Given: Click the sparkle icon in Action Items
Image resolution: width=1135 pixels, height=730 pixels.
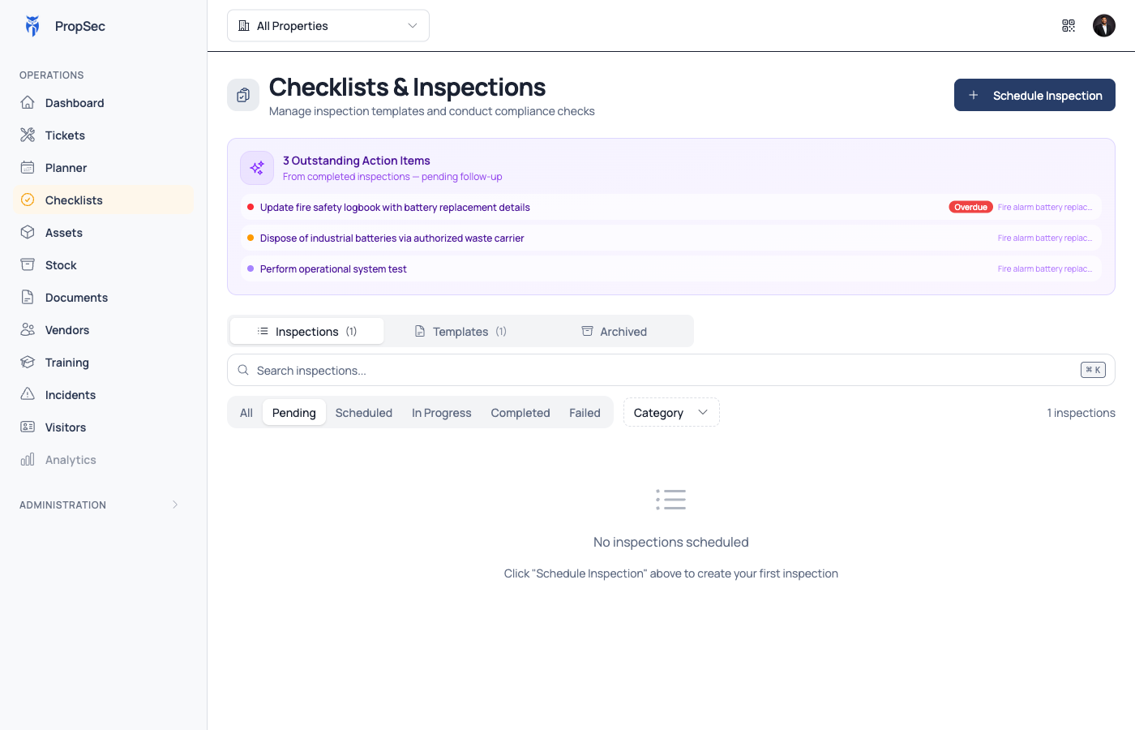Looking at the screenshot, I should (257, 168).
